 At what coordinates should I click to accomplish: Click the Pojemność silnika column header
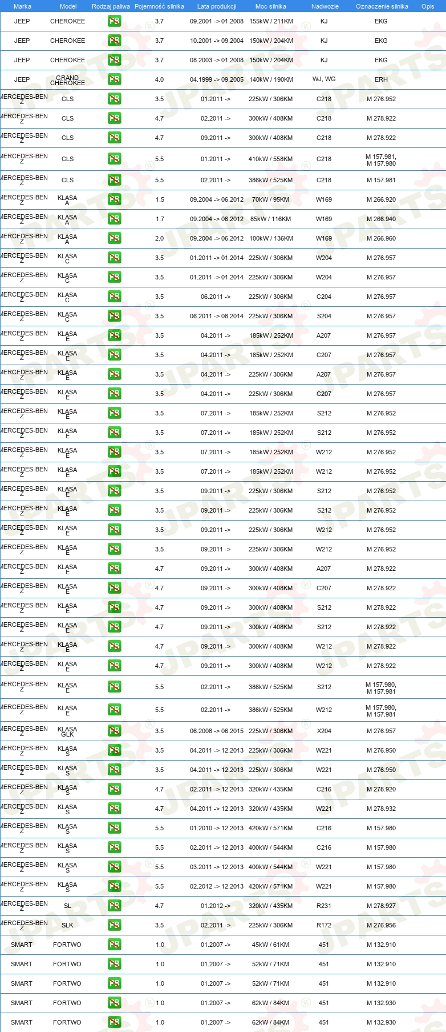click(159, 6)
